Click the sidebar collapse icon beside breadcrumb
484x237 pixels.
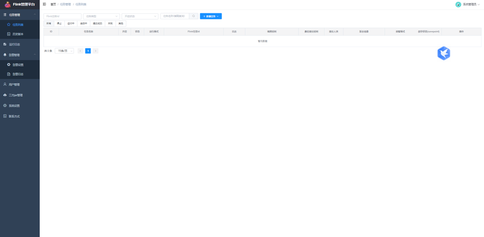[x=44, y=4]
